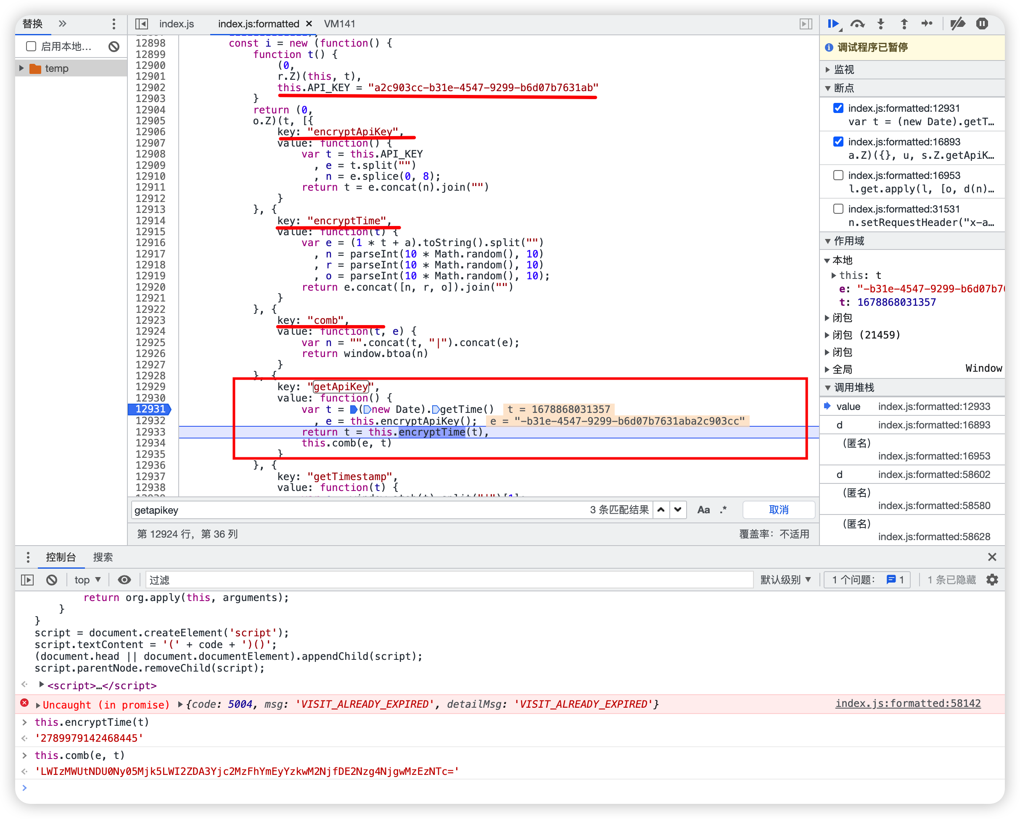Collapse the 断点 breakpoints section

[x=827, y=88]
